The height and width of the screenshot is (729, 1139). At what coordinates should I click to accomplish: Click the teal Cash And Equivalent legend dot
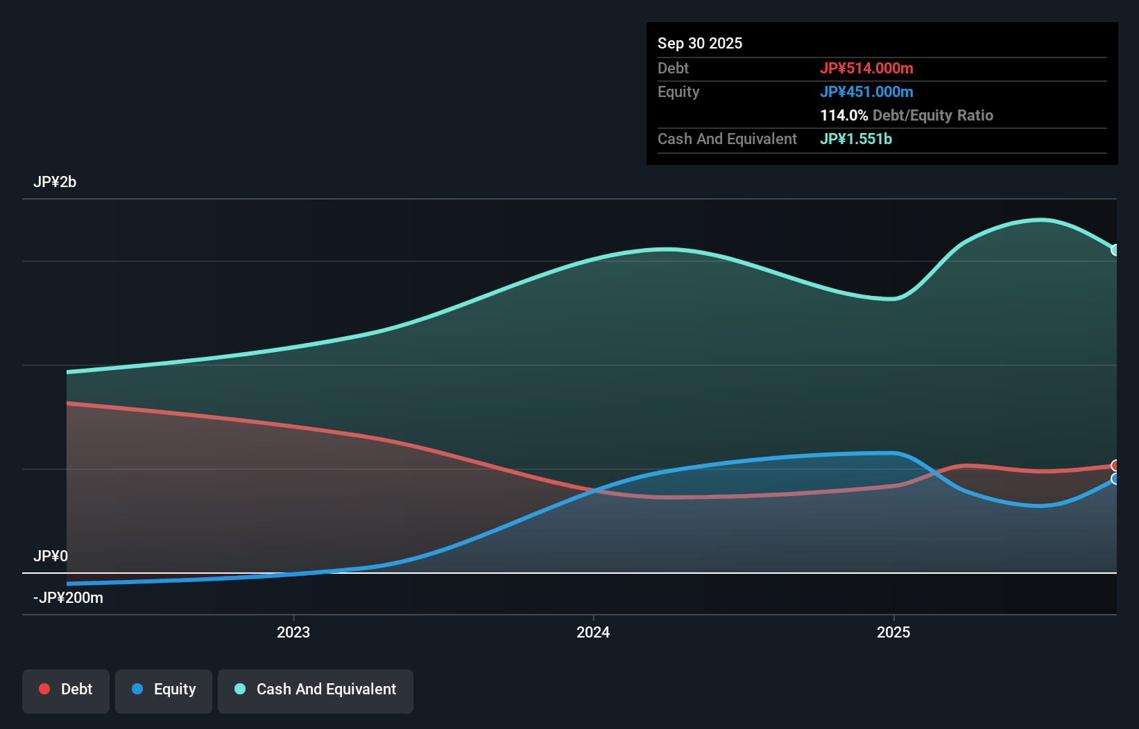(239, 690)
